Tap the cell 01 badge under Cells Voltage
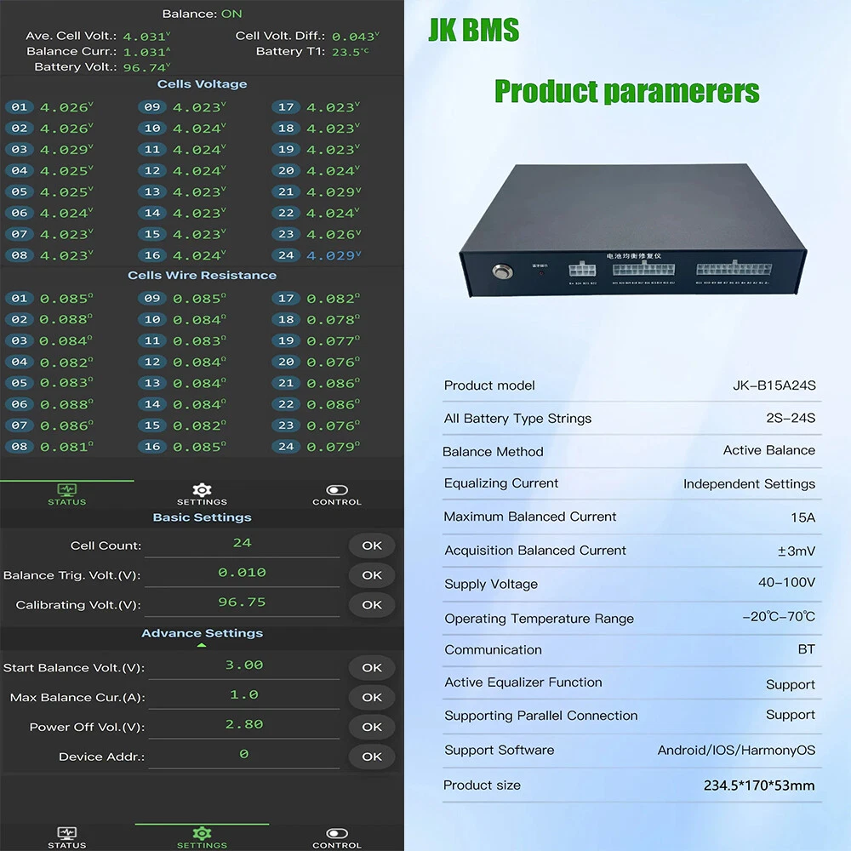Viewport: 851px width, 851px height. [x=20, y=107]
